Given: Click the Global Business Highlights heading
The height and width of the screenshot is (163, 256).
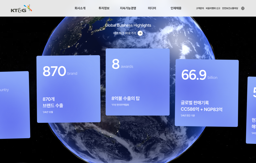Looking at the screenshot, I should (128, 25).
